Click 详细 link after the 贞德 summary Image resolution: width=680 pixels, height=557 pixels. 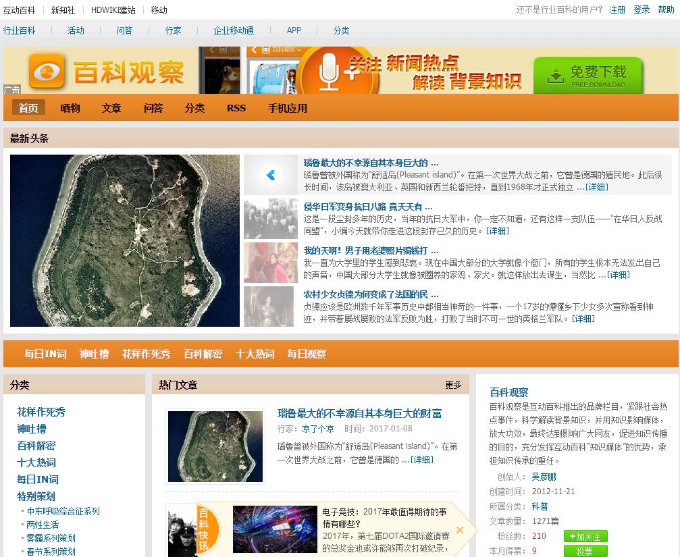click(x=583, y=319)
